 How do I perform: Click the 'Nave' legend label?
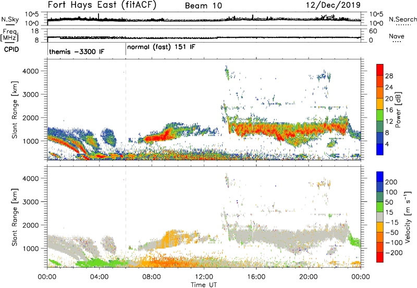(397, 36)
